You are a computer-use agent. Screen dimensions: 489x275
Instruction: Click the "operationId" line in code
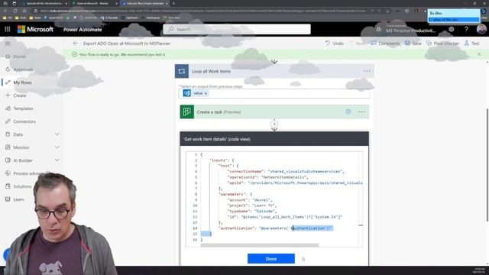pyautogui.click(x=268, y=177)
